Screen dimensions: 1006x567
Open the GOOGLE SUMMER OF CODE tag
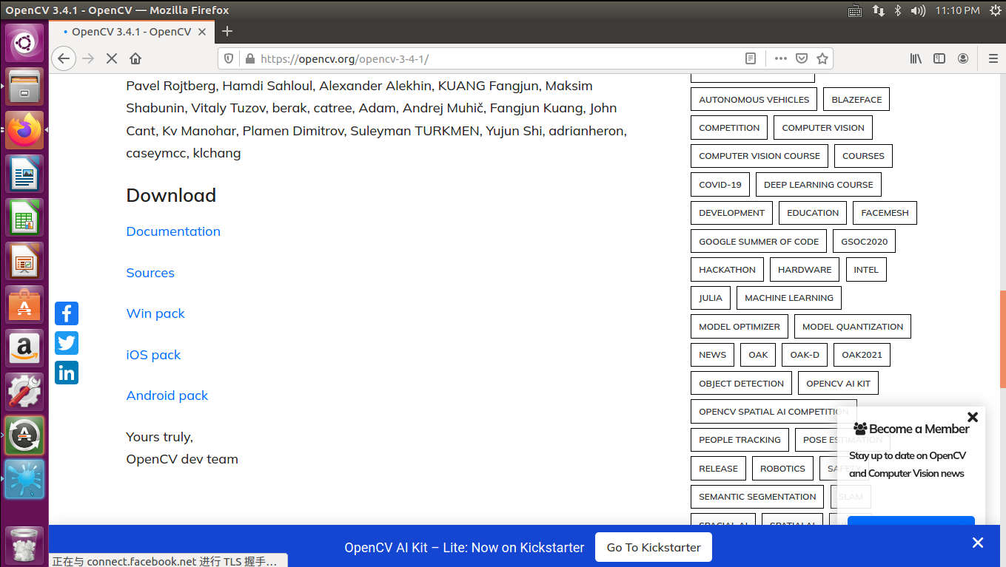pos(759,242)
